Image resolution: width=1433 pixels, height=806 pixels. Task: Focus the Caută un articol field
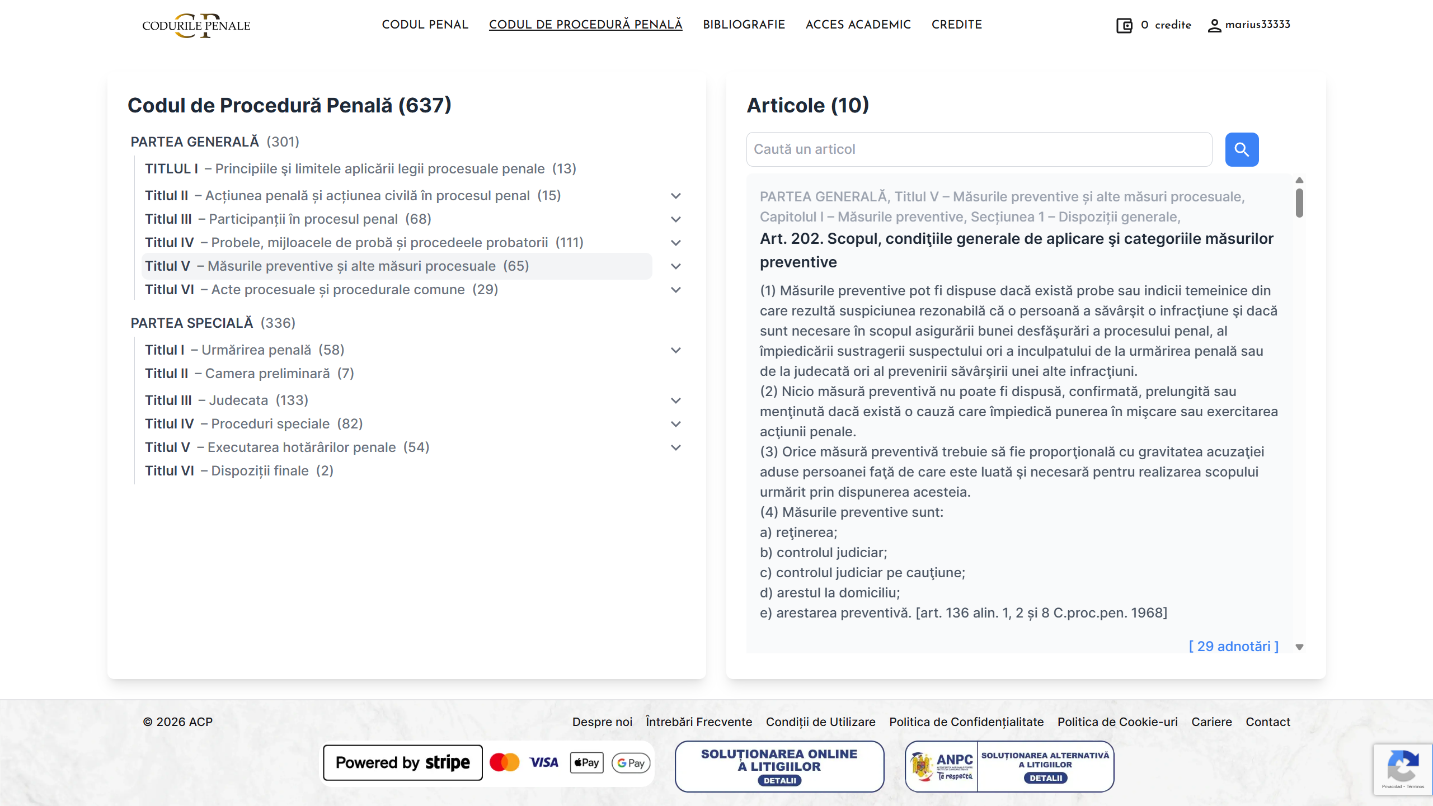(x=979, y=149)
